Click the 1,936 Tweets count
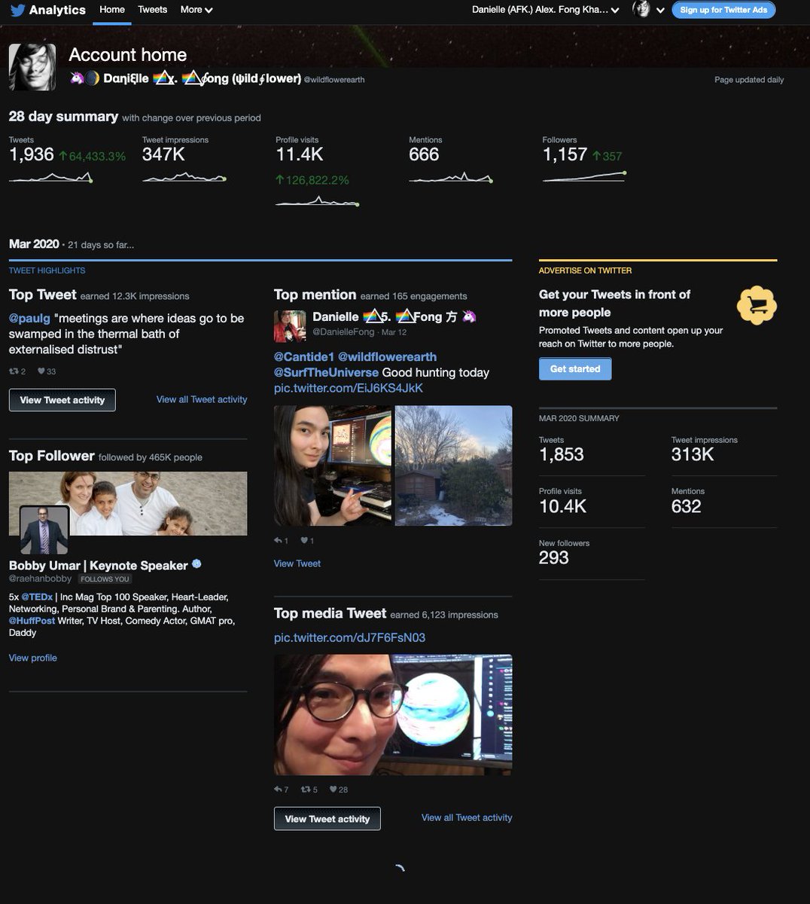The image size is (810, 904). point(32,154)
